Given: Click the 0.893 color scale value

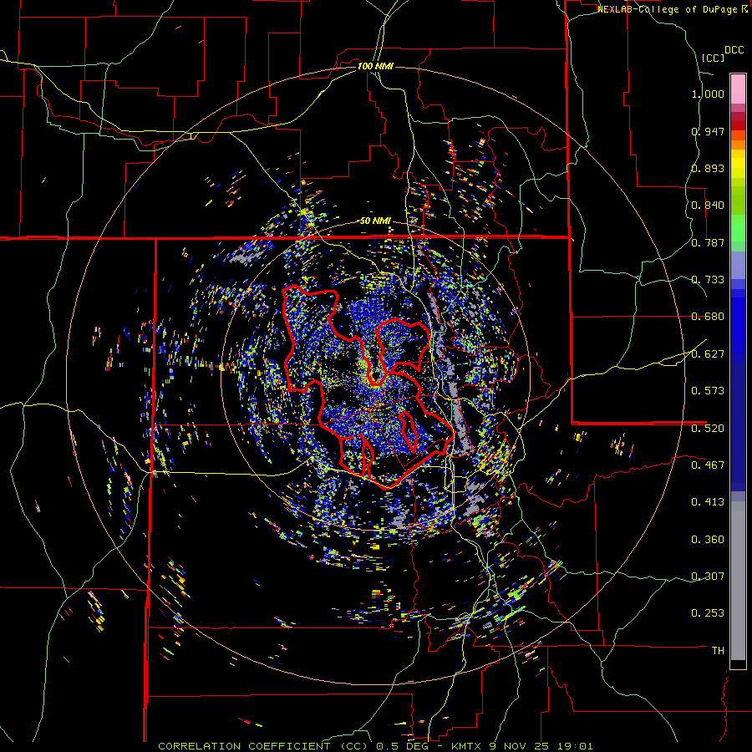Looking at the screenshot, I should click(708, 168).
